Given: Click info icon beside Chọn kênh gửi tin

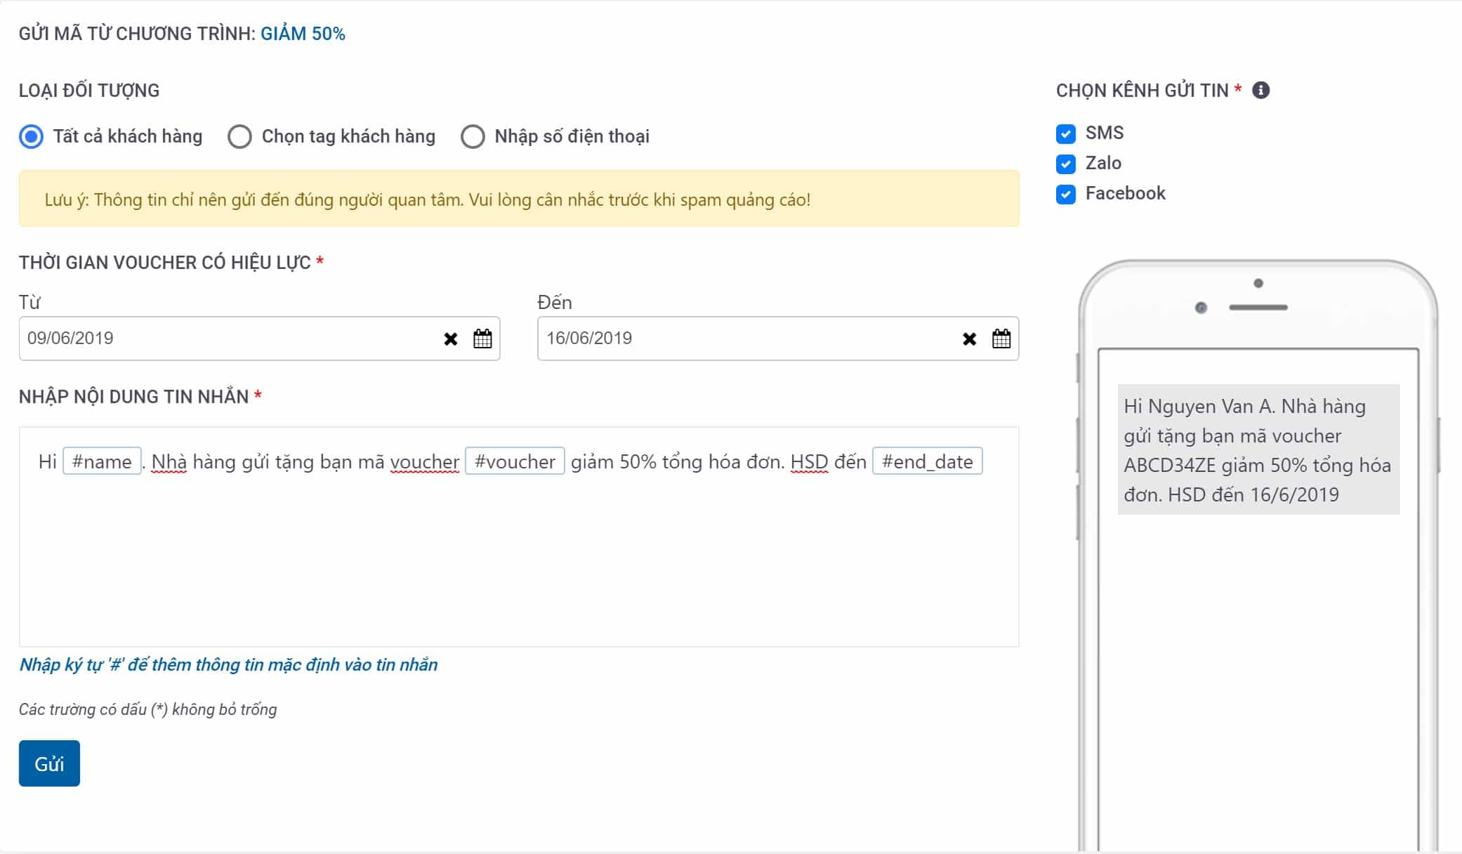Looking at the screenshot, I should [1261, 90].
